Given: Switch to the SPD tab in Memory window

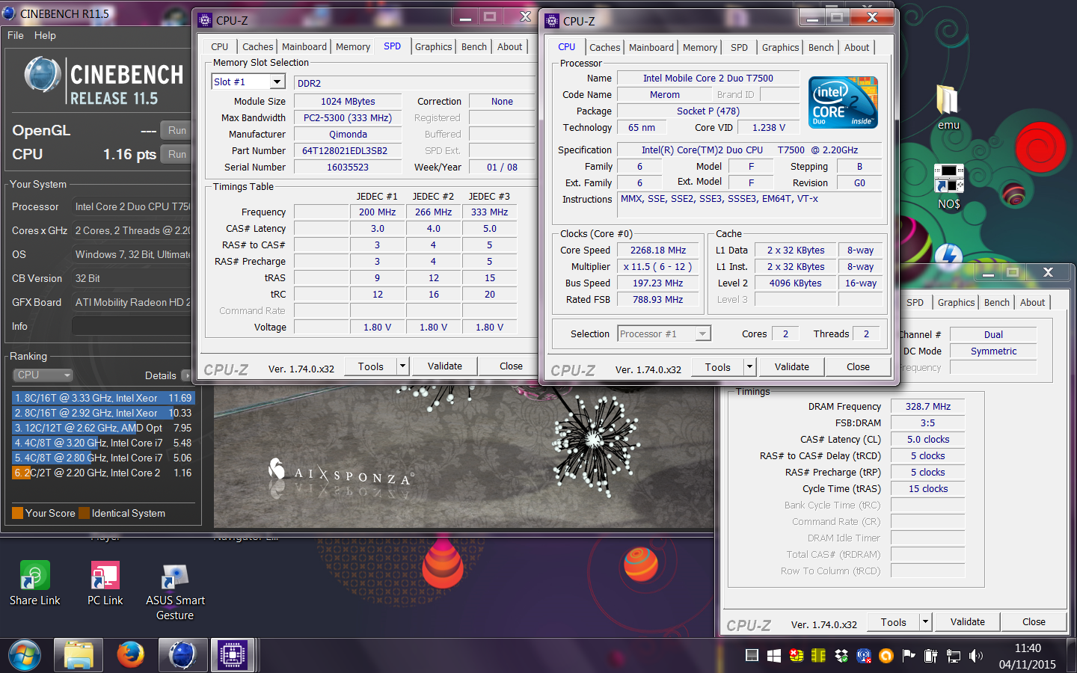Looking at the screenshot, I should pyautogui.click(x=915, y=302).
